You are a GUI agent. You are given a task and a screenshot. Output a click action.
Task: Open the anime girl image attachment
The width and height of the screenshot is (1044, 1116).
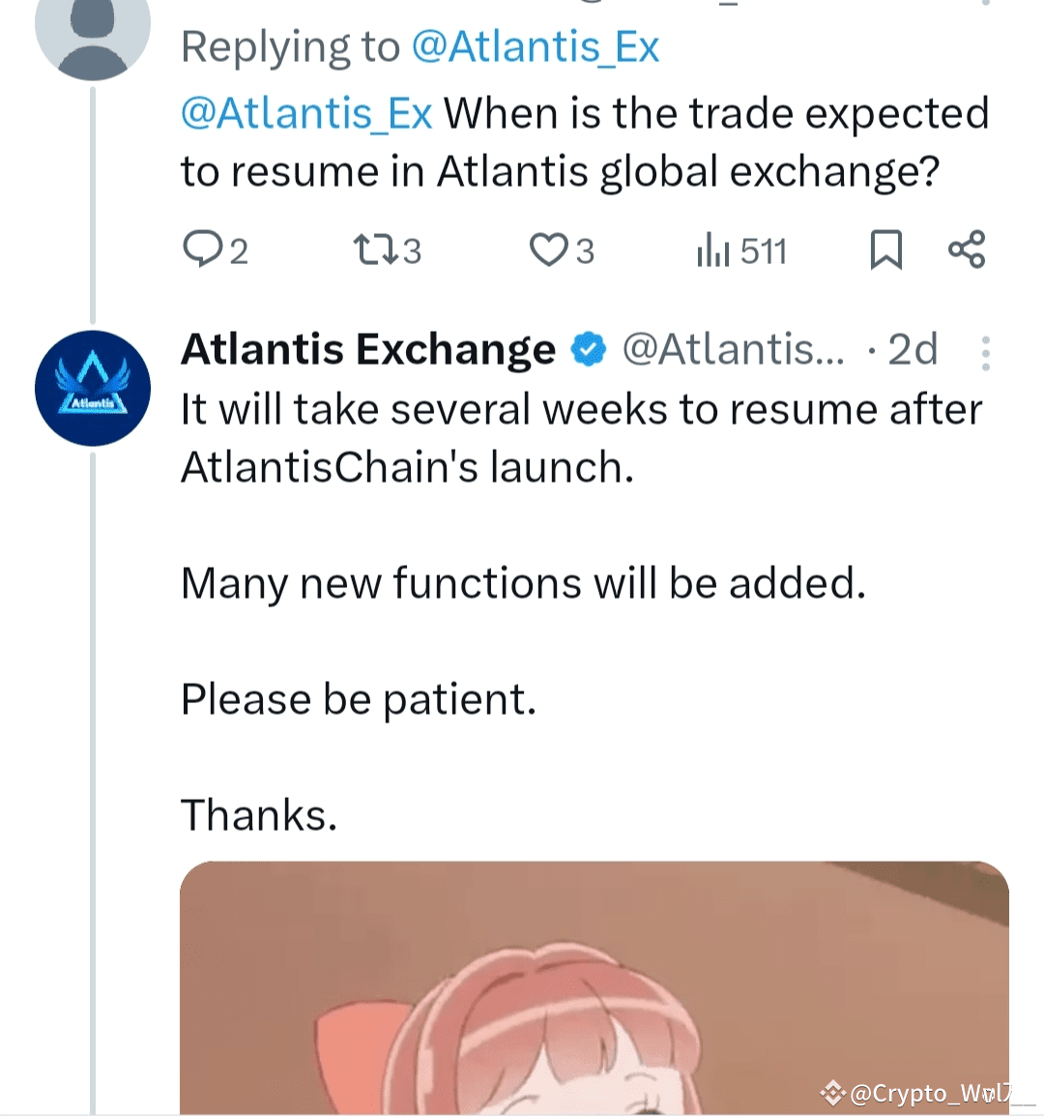click(594, 986)
